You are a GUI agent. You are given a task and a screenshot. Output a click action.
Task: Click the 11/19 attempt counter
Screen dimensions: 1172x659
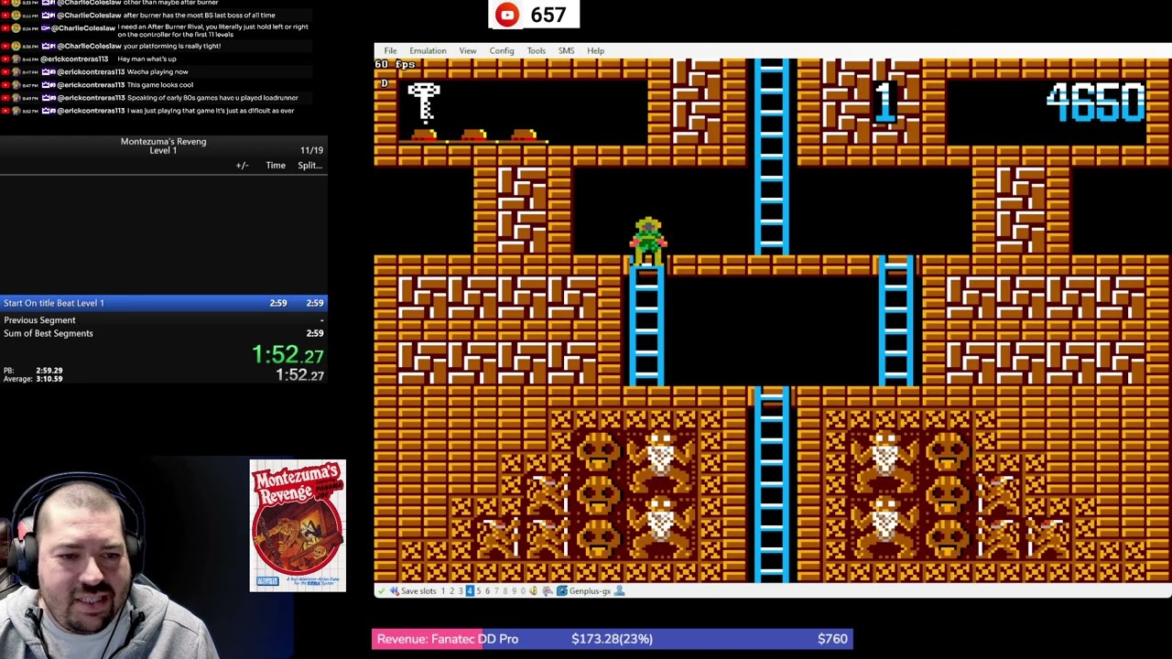click(311, 150)
